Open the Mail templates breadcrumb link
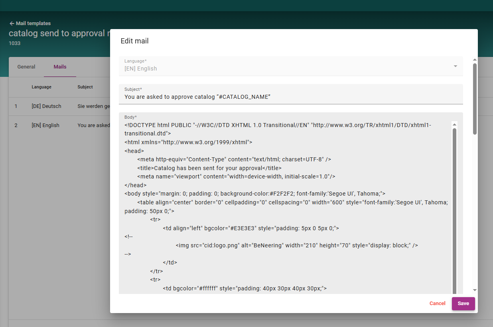493x327 pixels. click(33, 23)
